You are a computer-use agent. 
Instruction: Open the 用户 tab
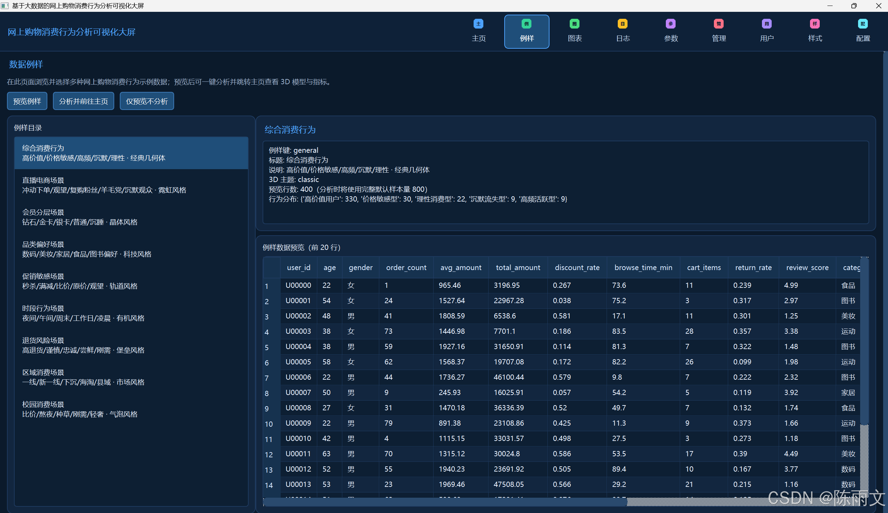[x=767, y=32]
